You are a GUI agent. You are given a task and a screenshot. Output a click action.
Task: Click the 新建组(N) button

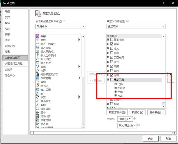(137, 112)
